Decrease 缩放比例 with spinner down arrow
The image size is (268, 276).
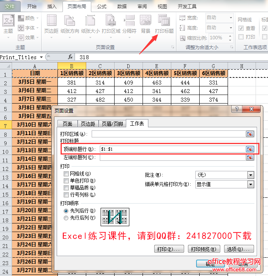[230, 40]
